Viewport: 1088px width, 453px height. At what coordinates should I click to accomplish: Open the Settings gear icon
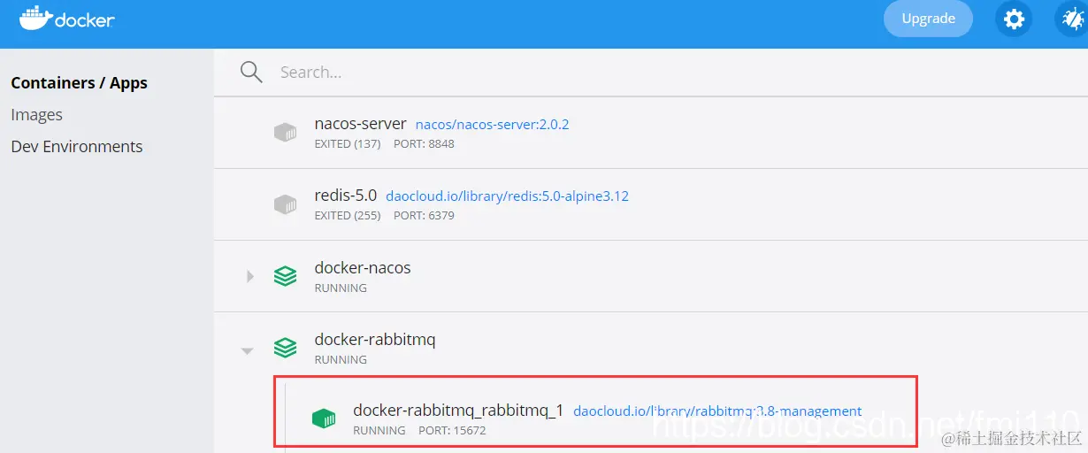click(x=1014, y=19)
